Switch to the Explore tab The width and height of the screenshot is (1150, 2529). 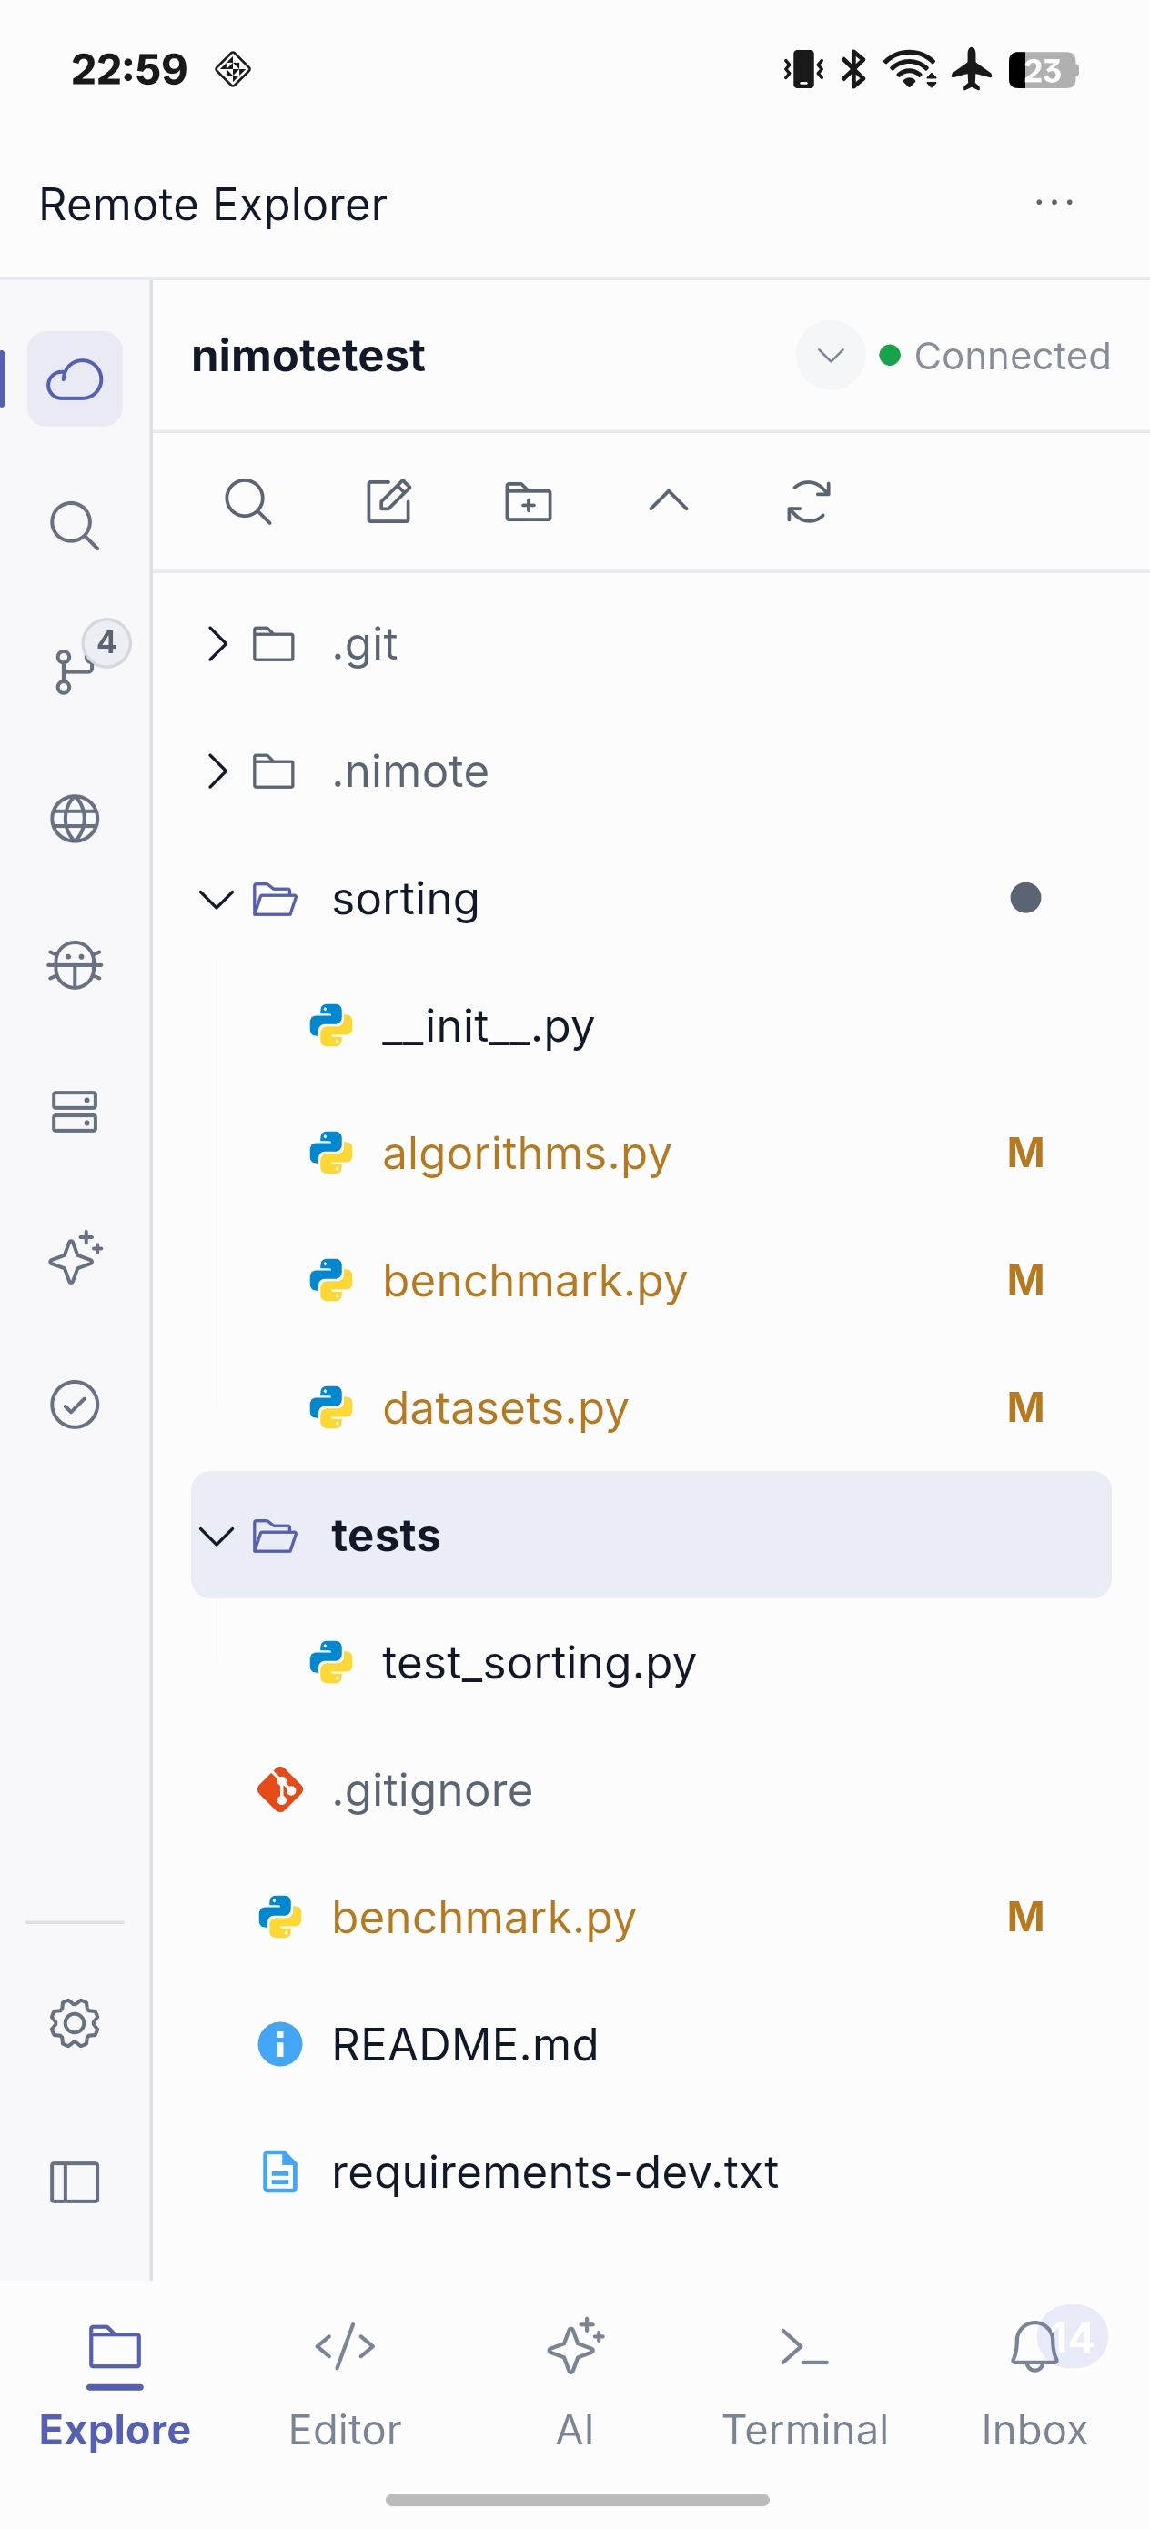[115, 2385]
